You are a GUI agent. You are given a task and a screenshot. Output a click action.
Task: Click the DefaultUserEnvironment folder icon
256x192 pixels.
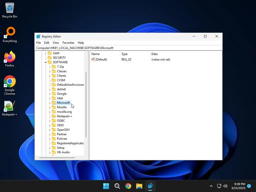pos(54,85)
